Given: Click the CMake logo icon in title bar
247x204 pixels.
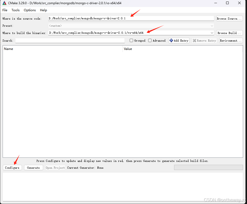Looking at the screenshot, I should coord(4,3).
